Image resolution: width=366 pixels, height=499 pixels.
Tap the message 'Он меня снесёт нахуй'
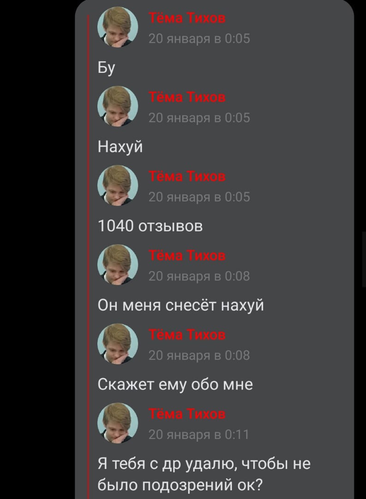pyautogui.click(x=180, y=305)
